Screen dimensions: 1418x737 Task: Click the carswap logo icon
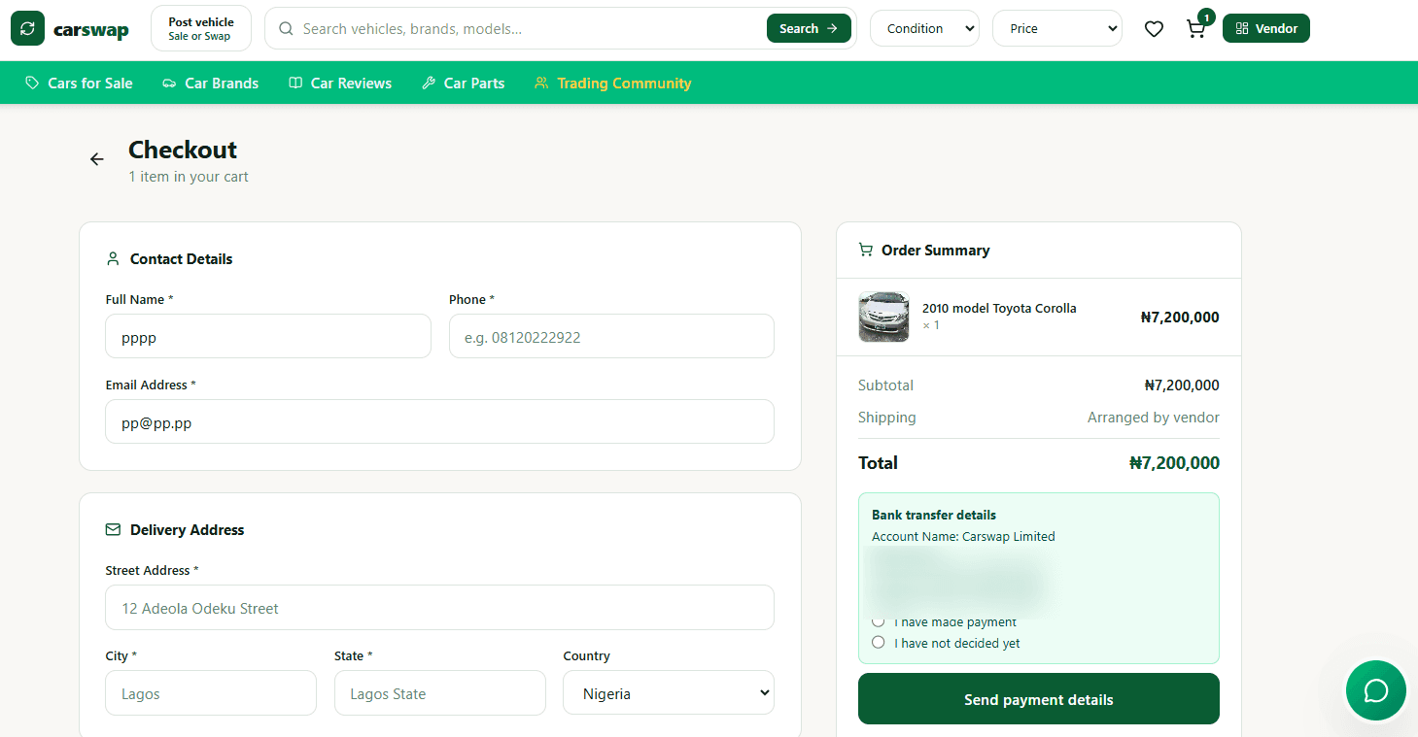pyautogui.click(x=27, y=28)
